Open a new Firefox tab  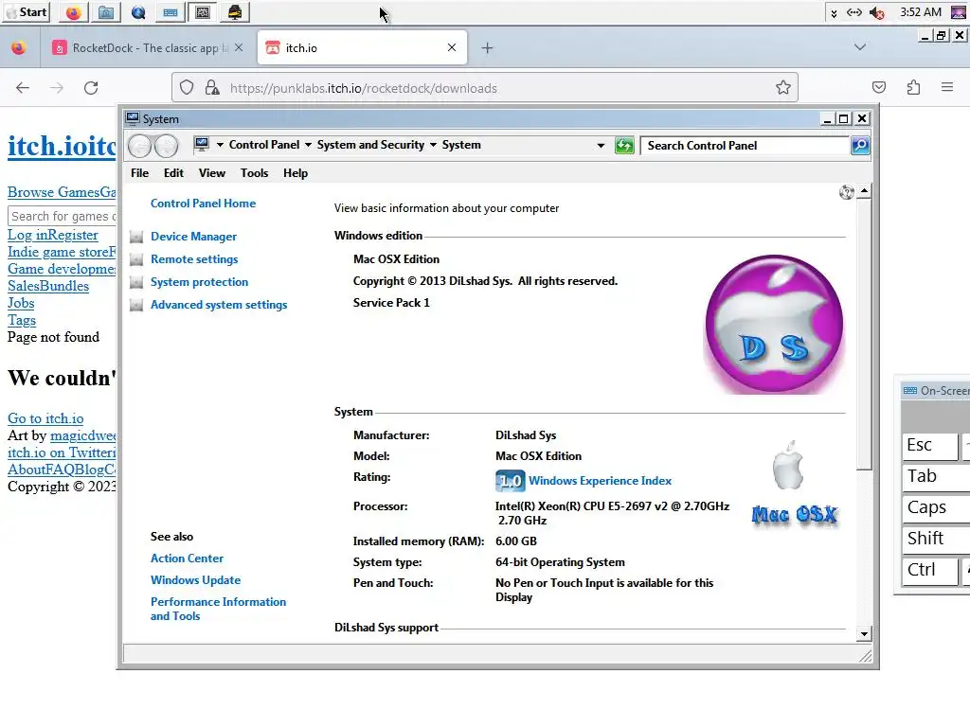pyautogui.click(x=487, y=47)
